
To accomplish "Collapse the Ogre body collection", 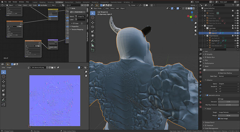I will [x=205, y=28].
